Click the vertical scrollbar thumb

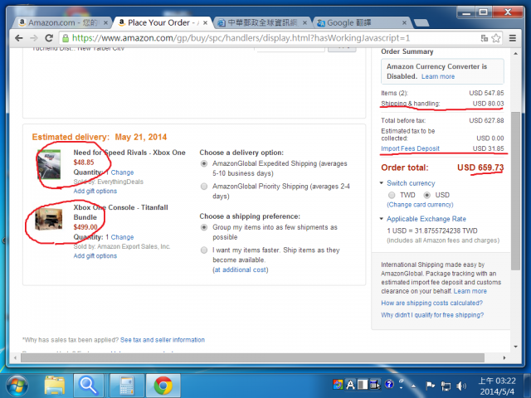tap(515, 191)
